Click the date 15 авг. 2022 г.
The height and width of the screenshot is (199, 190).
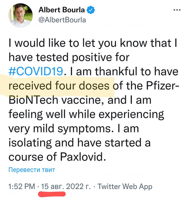coord(66,186)
